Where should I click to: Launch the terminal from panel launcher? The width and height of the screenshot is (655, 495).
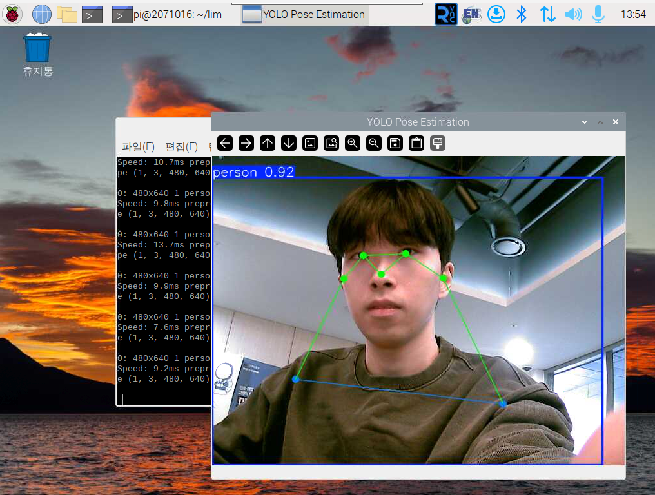tap(92, 15)
